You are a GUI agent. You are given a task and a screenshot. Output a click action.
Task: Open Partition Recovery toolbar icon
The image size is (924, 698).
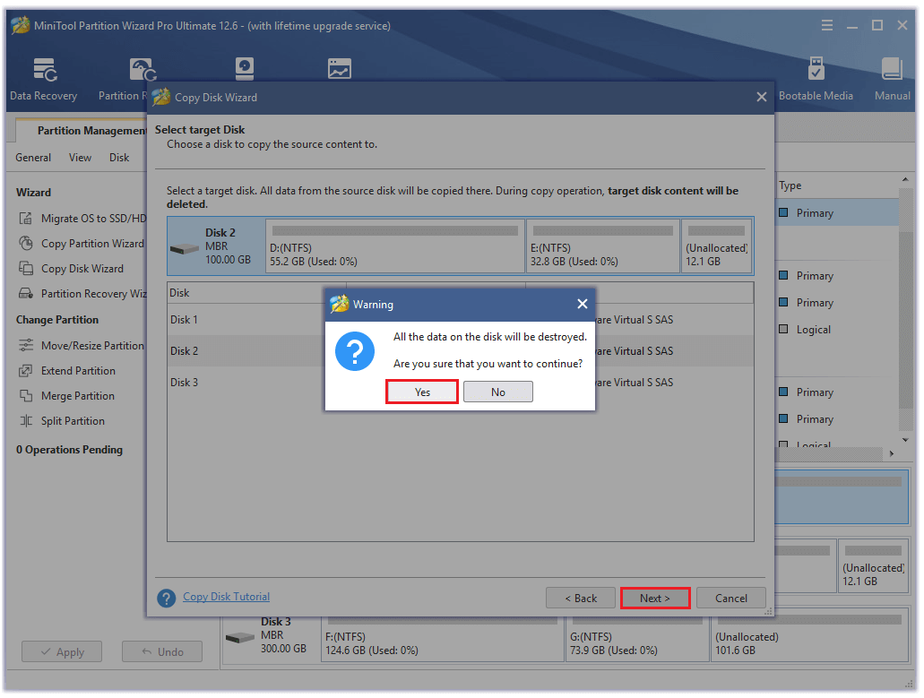click(142, 70)
